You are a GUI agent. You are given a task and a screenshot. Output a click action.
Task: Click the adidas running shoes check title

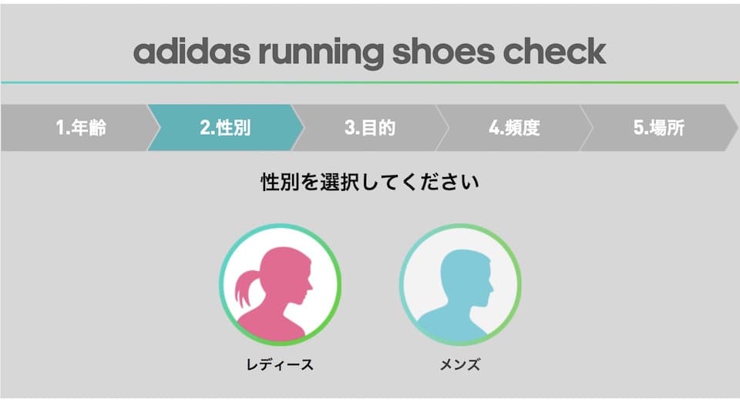(x=369, y=52)
